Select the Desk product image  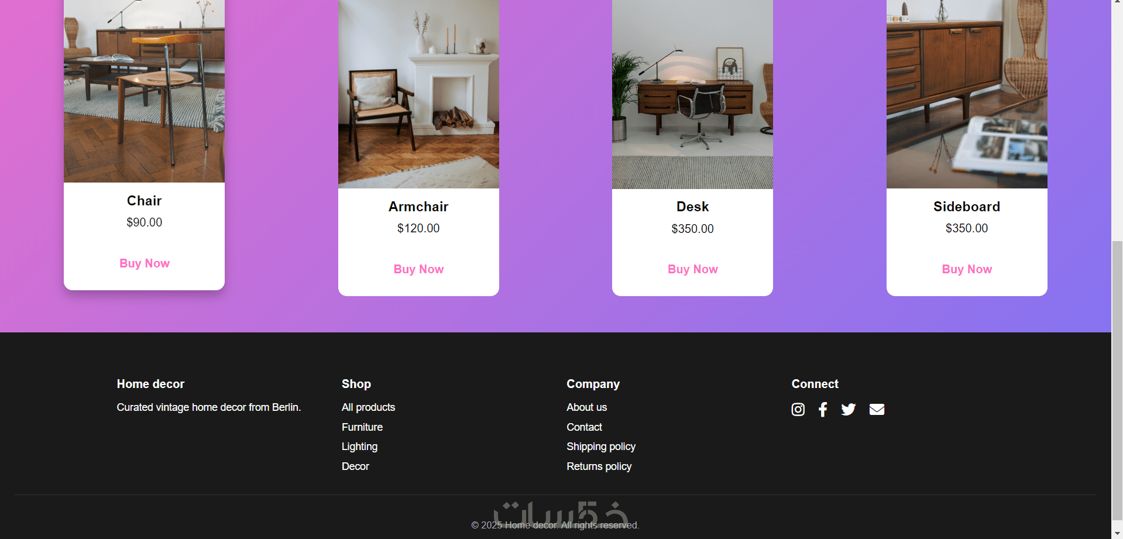tap(692, 94)
